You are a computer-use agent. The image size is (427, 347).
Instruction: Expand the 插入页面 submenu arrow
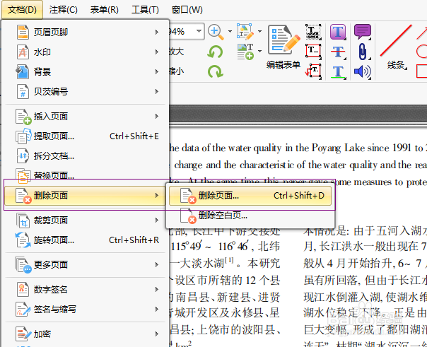(157, 117)
